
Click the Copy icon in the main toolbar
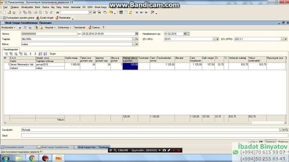click(x=25, y=13)
